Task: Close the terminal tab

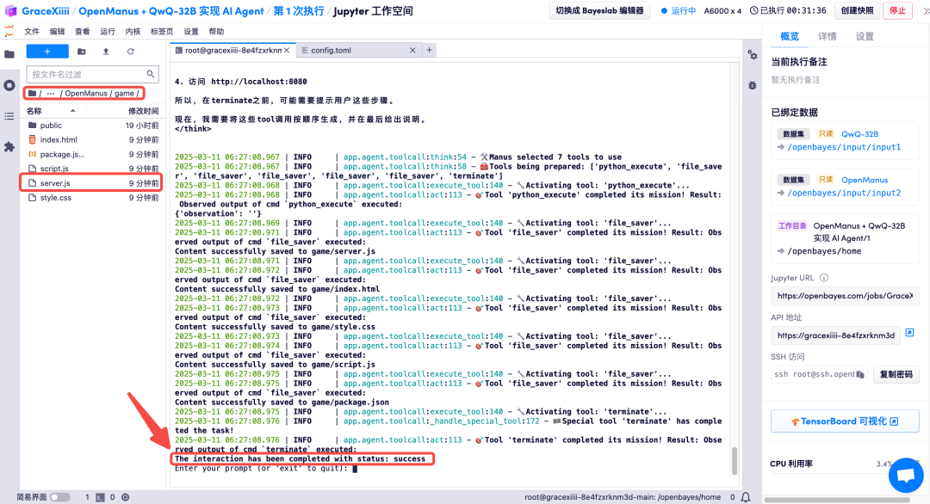Action: tap(287, 51)
